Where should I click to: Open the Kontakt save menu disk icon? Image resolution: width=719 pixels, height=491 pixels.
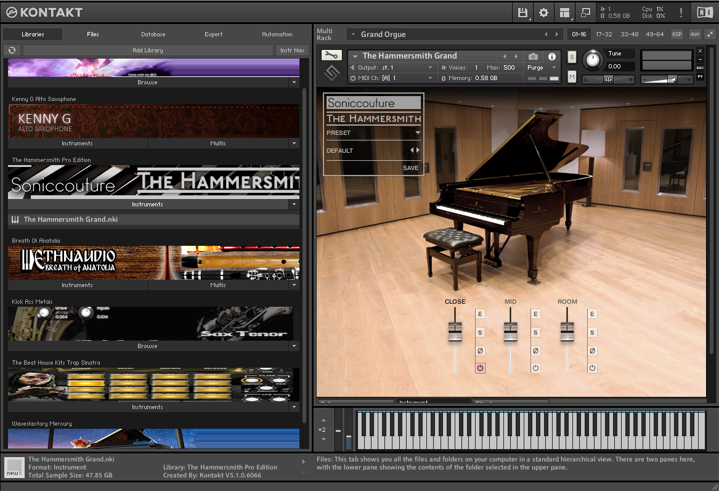click(522, 12)
